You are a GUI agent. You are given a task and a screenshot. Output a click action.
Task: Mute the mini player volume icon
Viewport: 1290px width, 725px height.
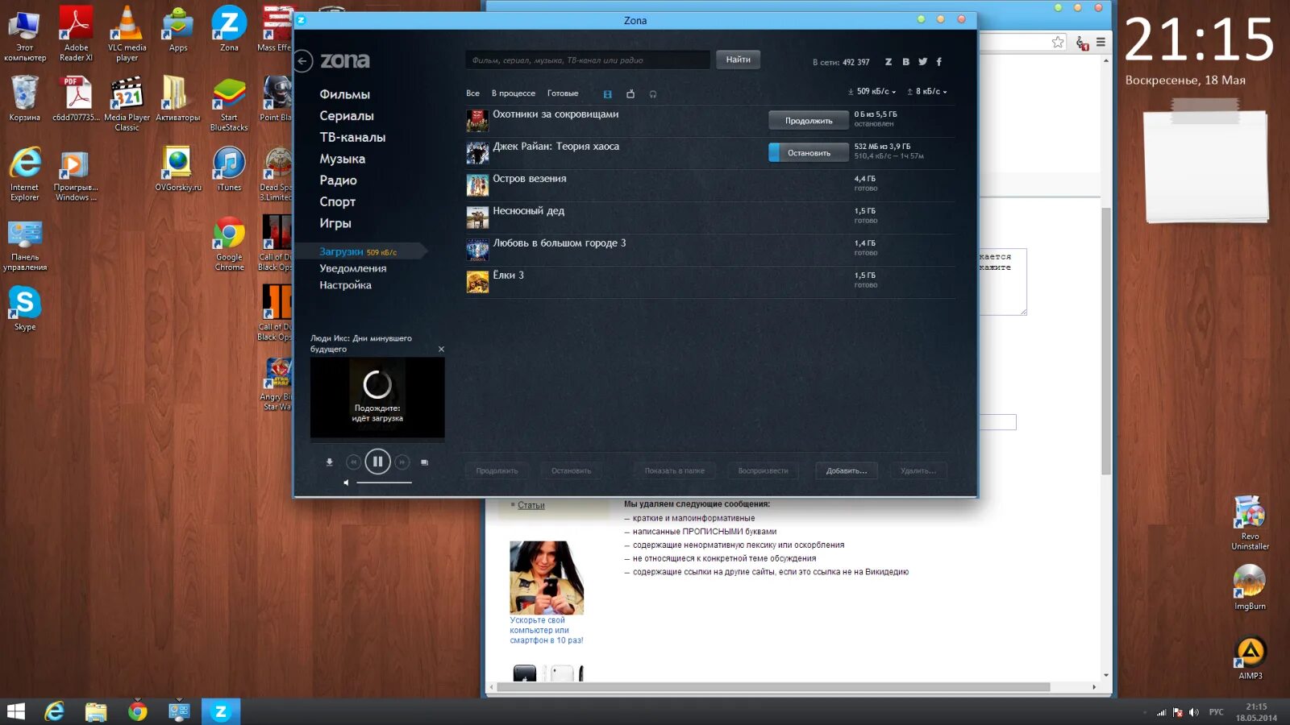pos(346,483)
